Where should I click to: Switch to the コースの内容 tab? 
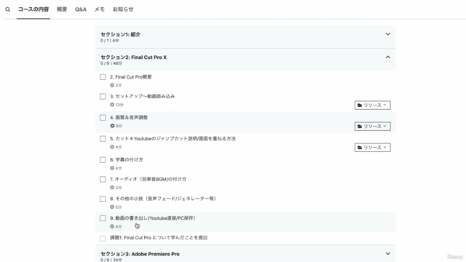33,9
